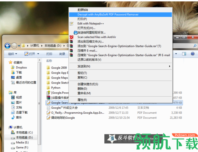Choose 创建快捷方式(S) entry
Image resolution: width=198 pixels, height=152 pixels.
click(120, 84)
